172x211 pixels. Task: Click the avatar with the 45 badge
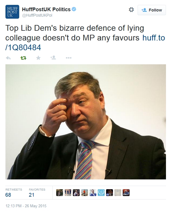(110, 193)
